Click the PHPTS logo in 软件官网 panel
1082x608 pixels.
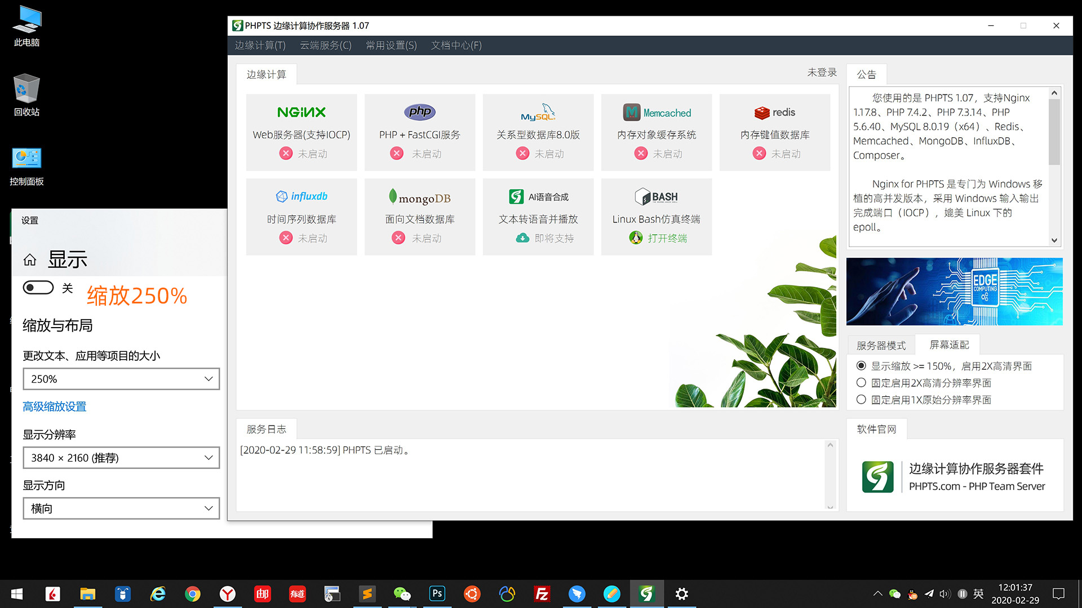(x=878, y=477)
